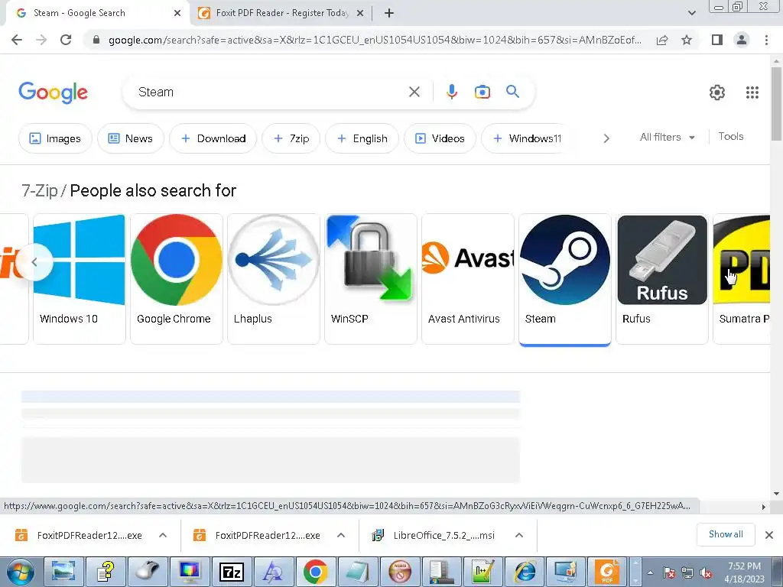
Task: Select the Lhaplus card
Action: coord(273,278)
